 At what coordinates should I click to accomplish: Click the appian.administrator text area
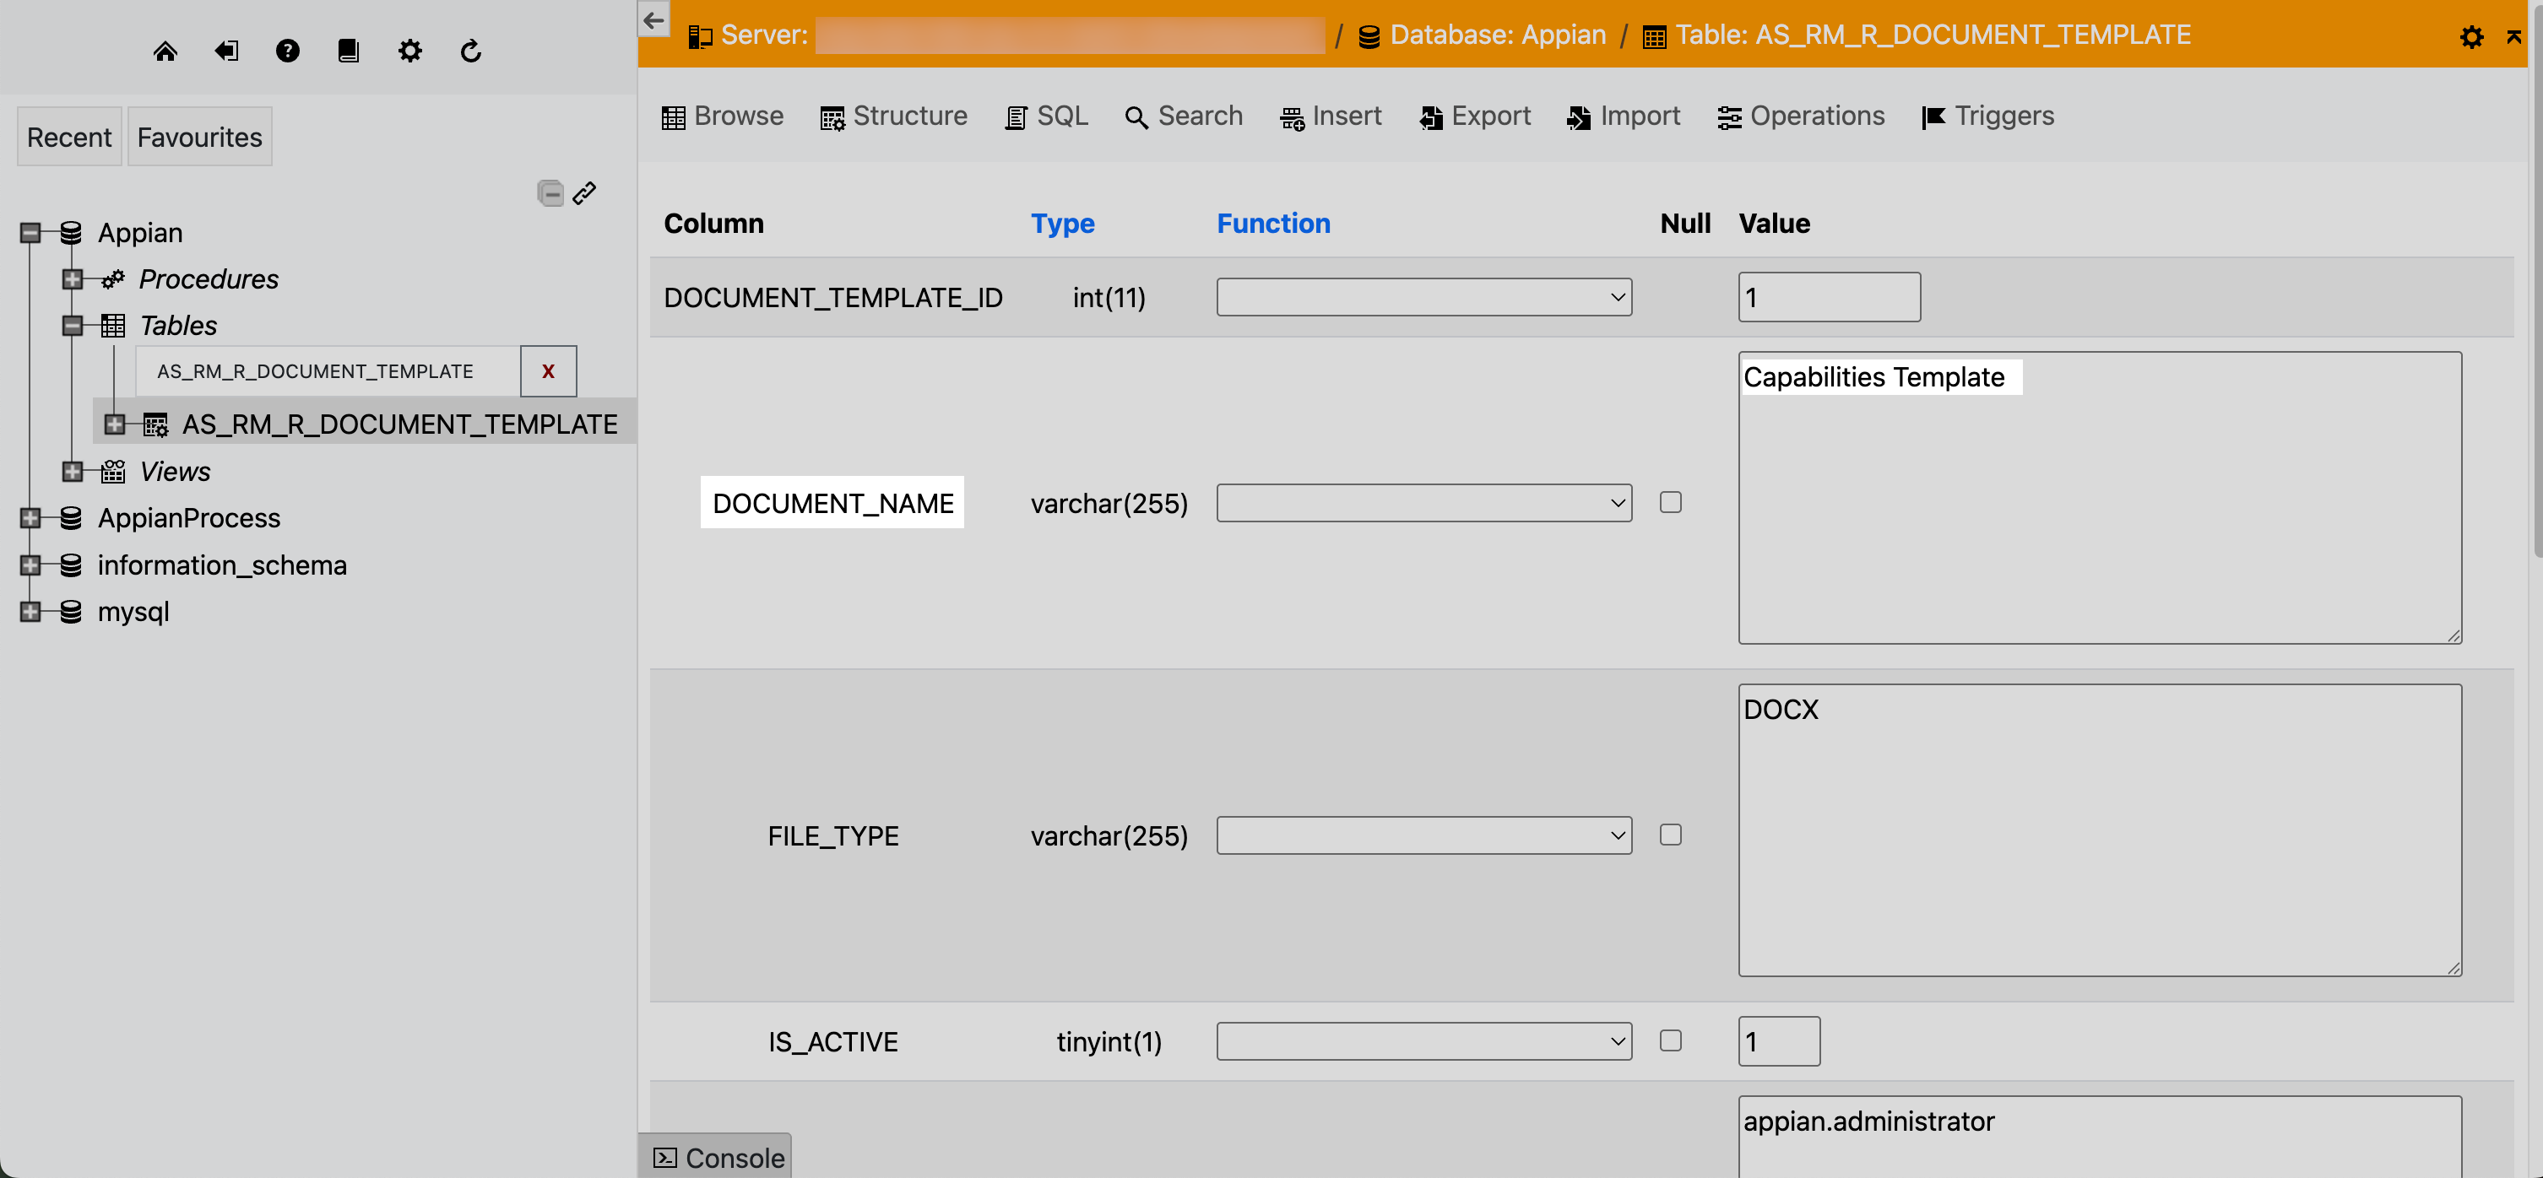click(2100, 1137)
